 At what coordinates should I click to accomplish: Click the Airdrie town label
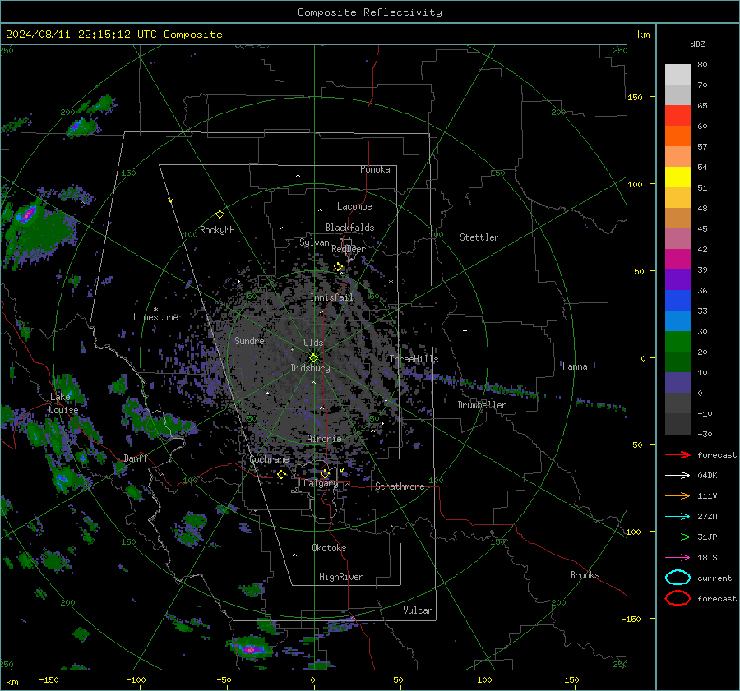coord(324,439)
